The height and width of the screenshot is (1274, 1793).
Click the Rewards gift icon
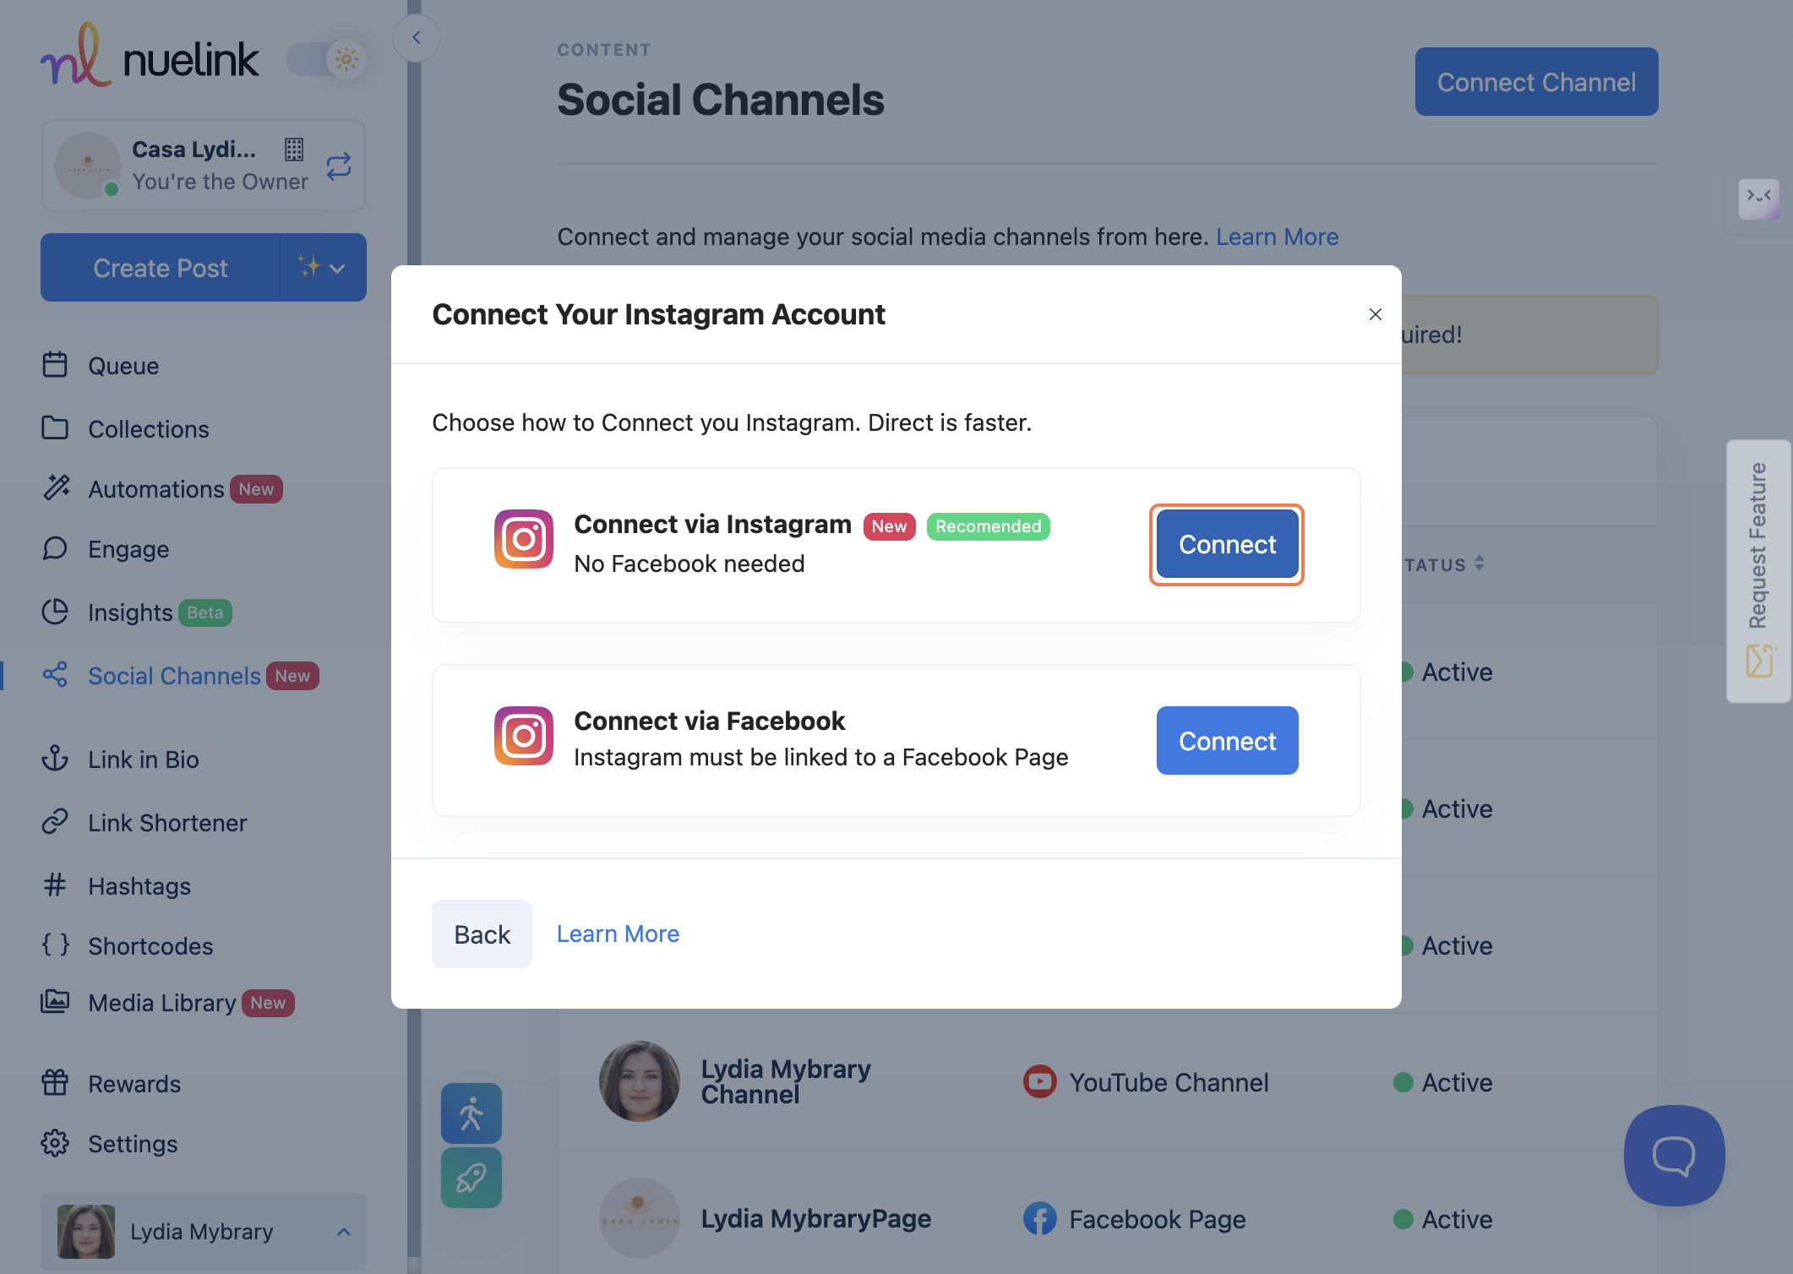pos(55,1082)
